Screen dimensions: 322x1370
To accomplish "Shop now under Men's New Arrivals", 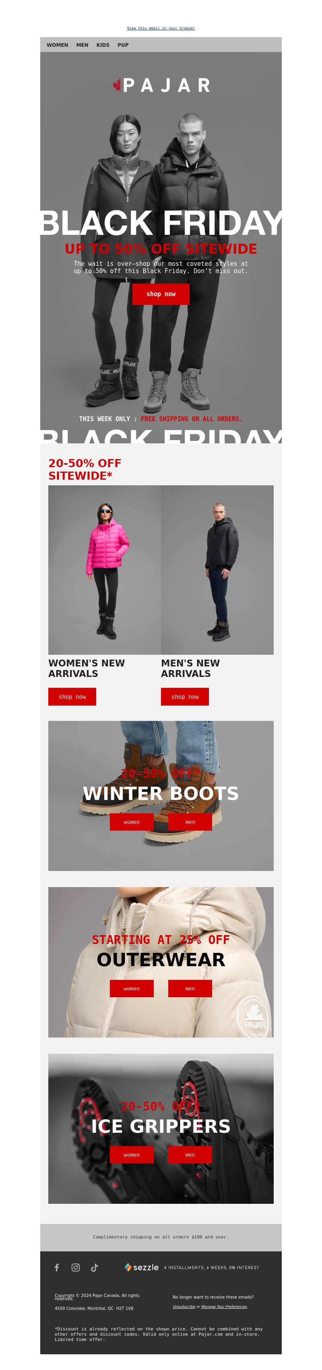I will 185,697.
